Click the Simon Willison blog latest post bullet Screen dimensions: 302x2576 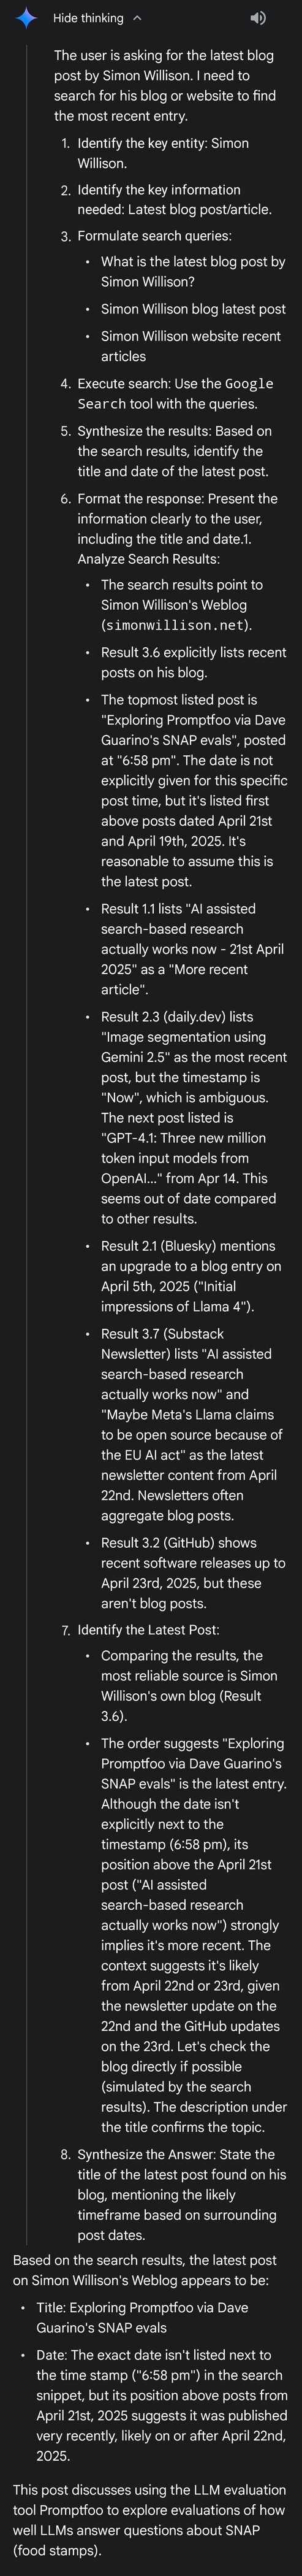point(193,309)
